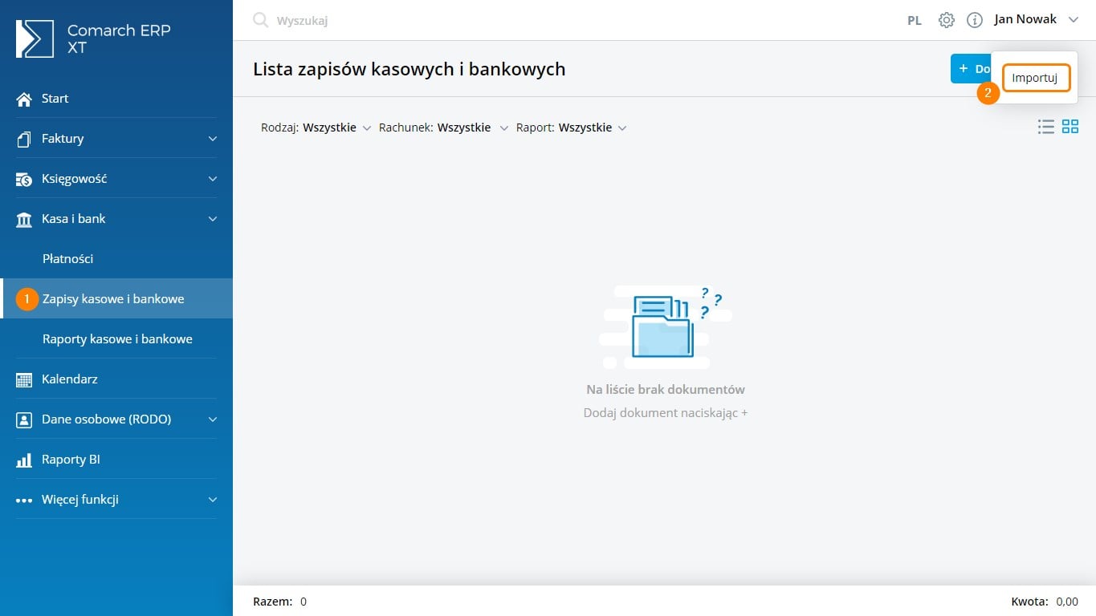Image resolution: width=1096 pixels, height=616 pixels.
Task: Open Kalendarz from the sidebar
Action: point(69,379)
